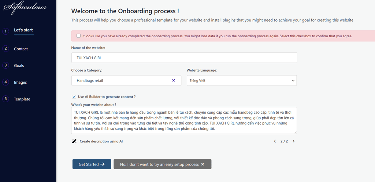Switch to the Images step
The image size is (375, 182).
click(x=21, y=83)
